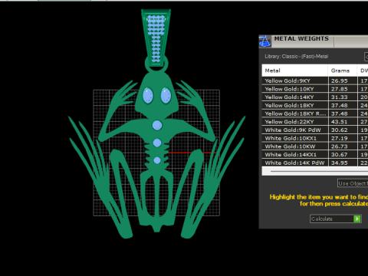The width and height of the screenshot is (368, 276).
Task: Click the 26.95 grams value
Action: (340, 80)
